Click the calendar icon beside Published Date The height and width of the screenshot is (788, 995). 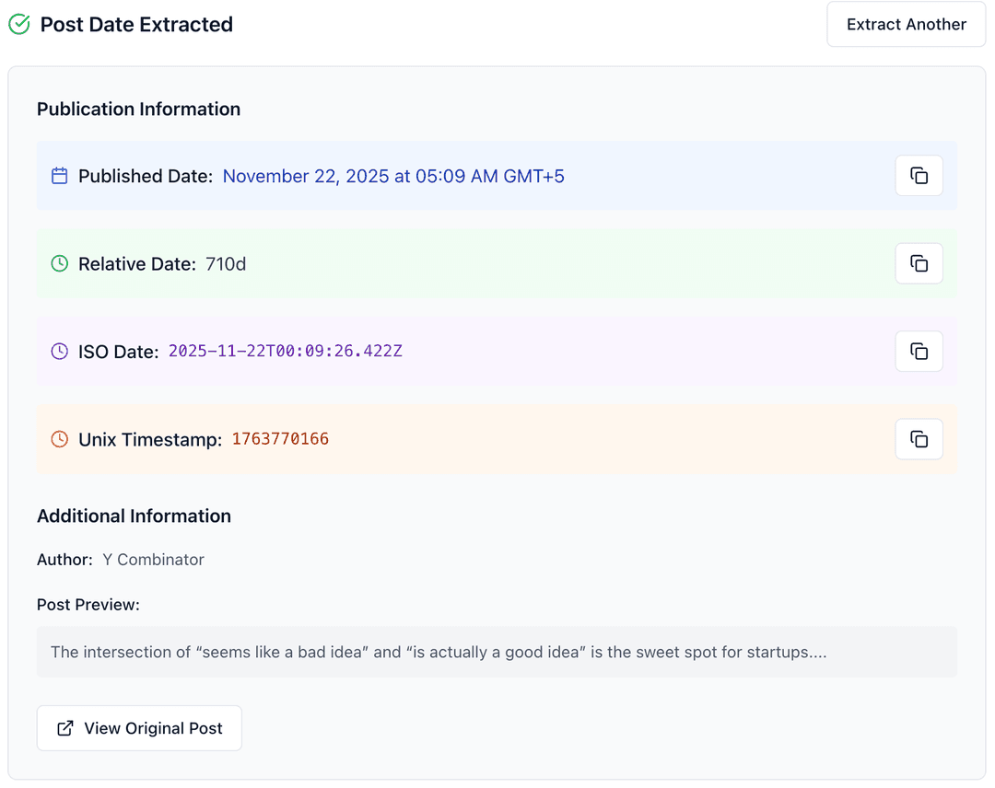click(60, 176)
